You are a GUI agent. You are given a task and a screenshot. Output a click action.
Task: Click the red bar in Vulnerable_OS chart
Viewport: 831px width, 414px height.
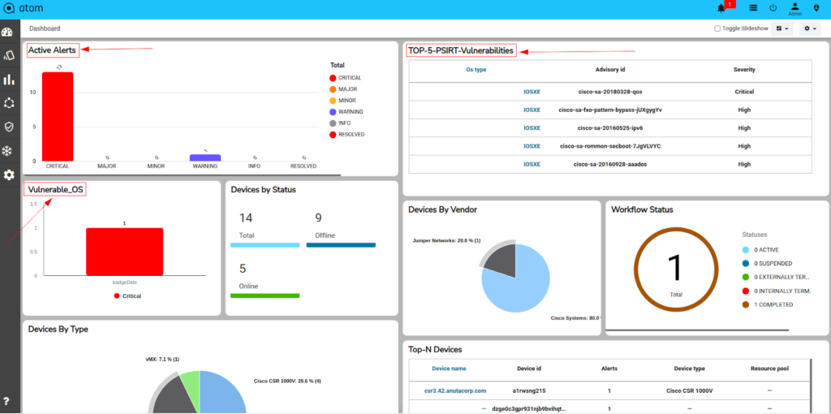(x=124, y=252)
